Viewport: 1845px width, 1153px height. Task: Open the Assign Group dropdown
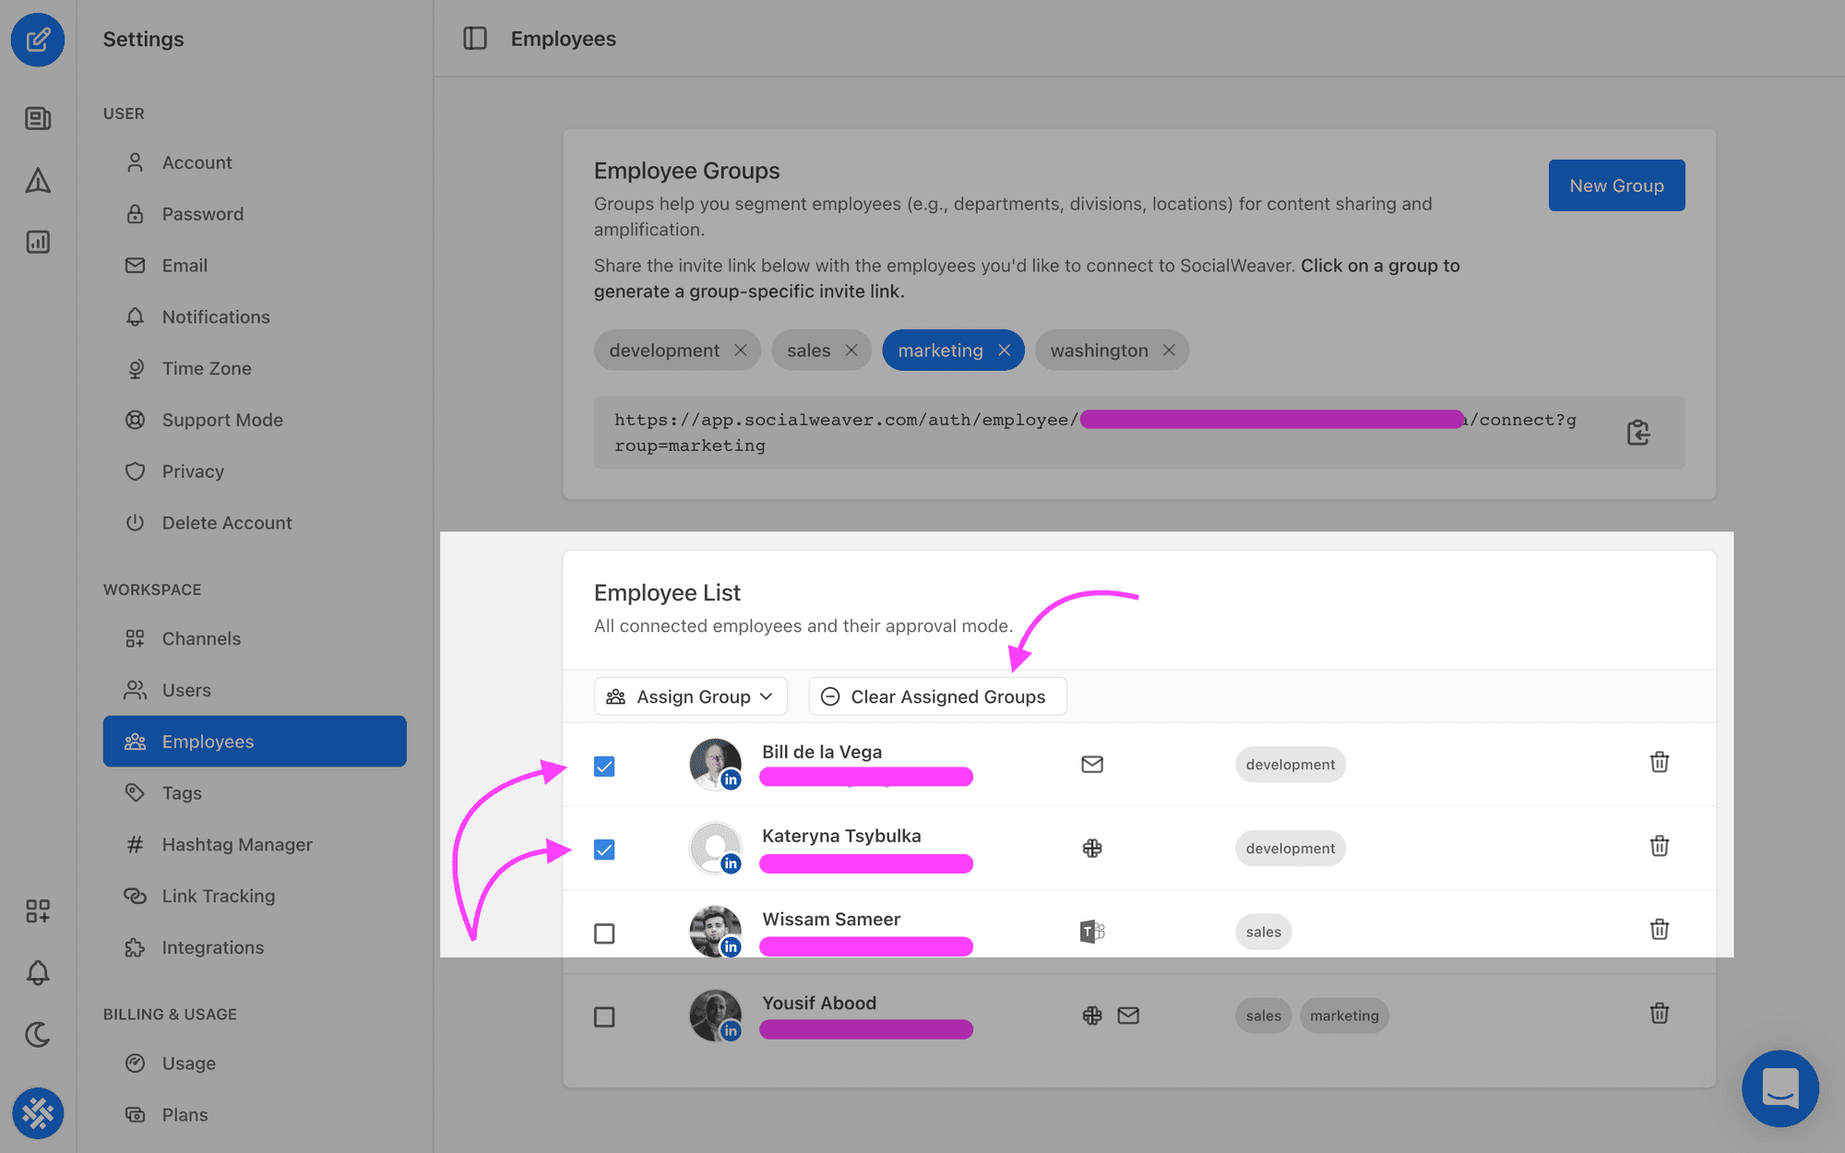click(691, 696)
